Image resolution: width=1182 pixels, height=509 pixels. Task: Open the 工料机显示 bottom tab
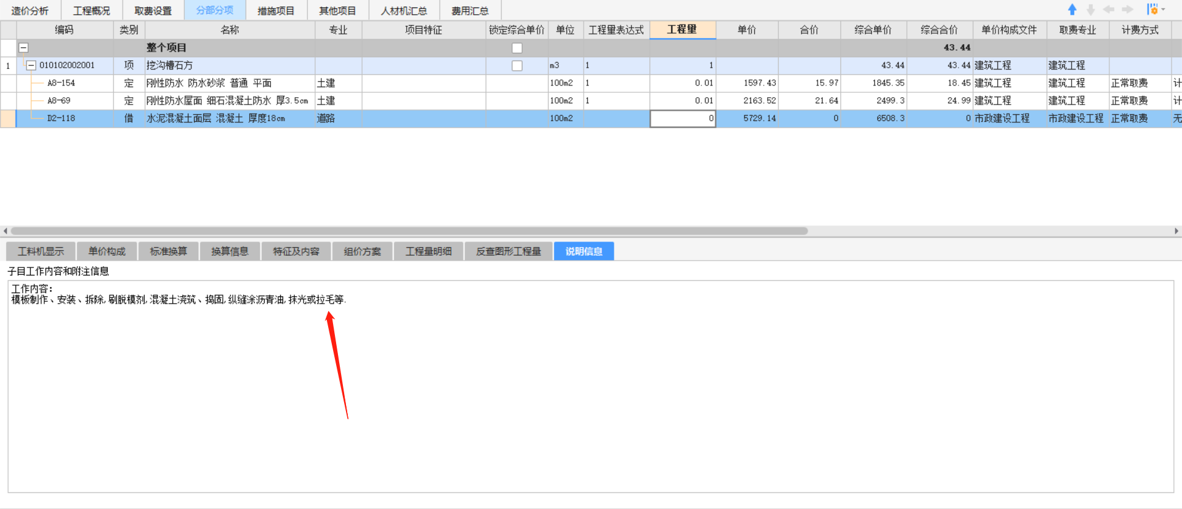pyautogui.click(x=41, y=251)
